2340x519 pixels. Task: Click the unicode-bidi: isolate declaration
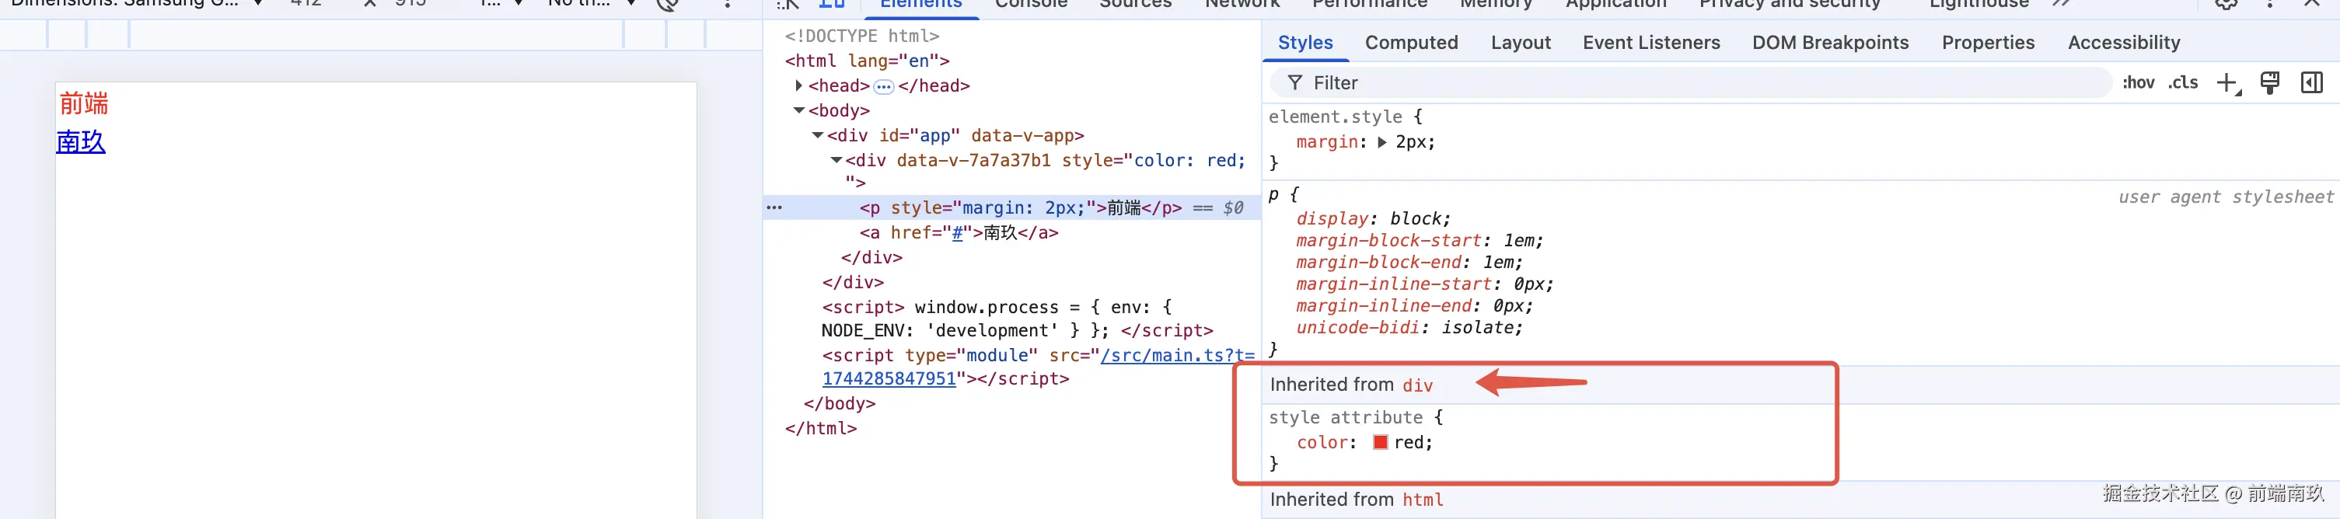click(x=1409, y=328)
